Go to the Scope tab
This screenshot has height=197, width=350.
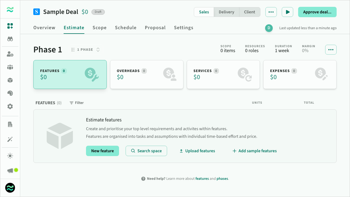coord(99,28)
